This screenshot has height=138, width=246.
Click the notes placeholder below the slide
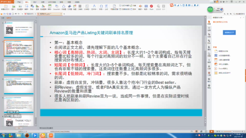46,128
